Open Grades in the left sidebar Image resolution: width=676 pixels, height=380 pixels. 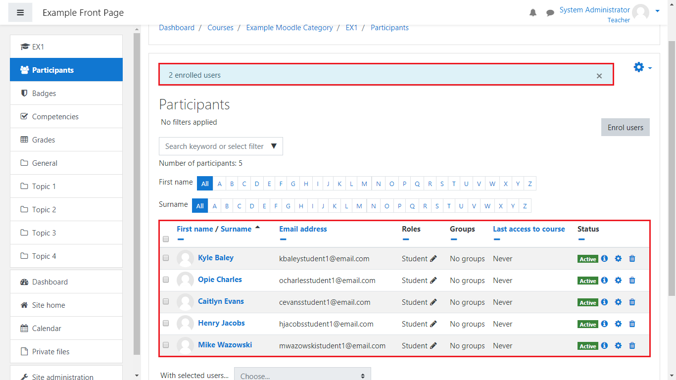click(44, 140)
